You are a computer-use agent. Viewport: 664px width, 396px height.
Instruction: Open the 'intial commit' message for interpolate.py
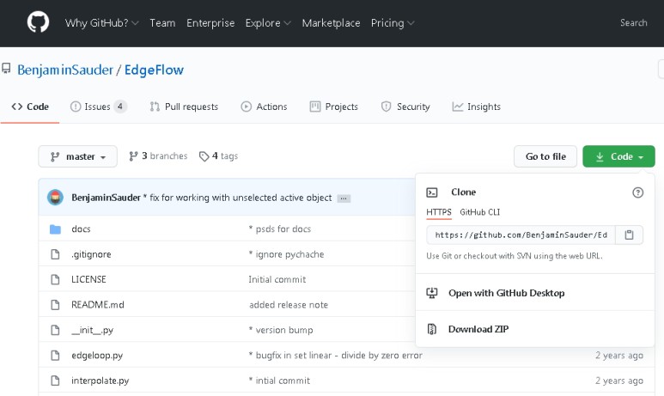[279, 381]
